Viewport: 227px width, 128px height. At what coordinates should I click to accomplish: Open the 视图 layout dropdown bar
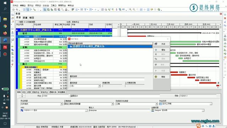(41, 22)
